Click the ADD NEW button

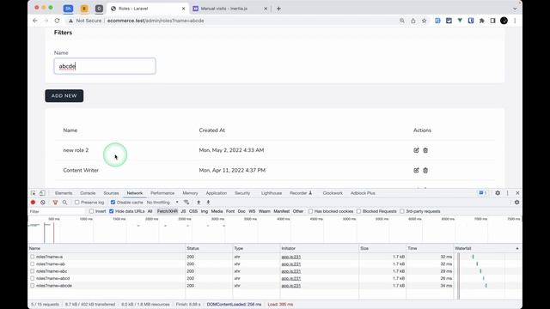64,95
